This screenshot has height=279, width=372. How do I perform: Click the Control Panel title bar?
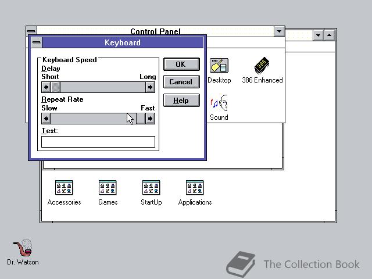[155, 31]
